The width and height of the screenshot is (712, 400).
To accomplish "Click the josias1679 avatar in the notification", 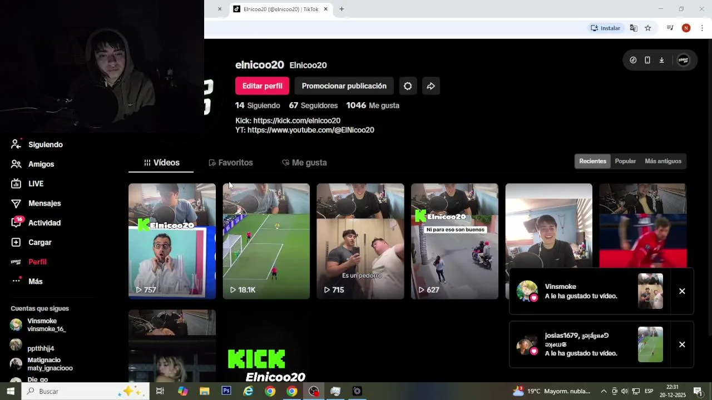I will (527, 344).
